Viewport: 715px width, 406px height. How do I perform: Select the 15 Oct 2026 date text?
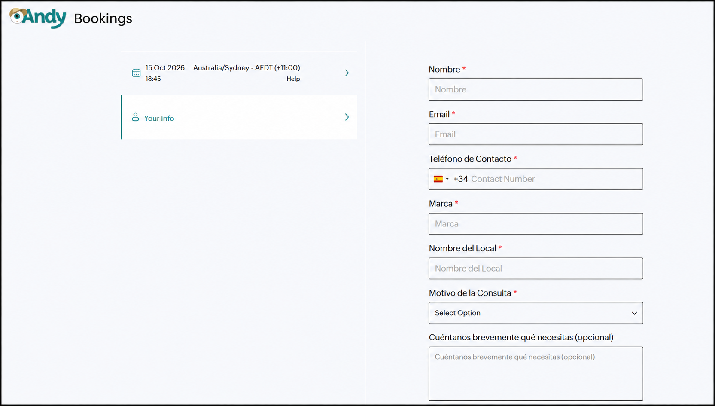pyautogui.click(x=165, y=68)
